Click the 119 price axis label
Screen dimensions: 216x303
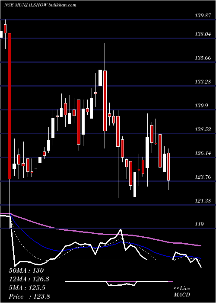click(200, 224)
